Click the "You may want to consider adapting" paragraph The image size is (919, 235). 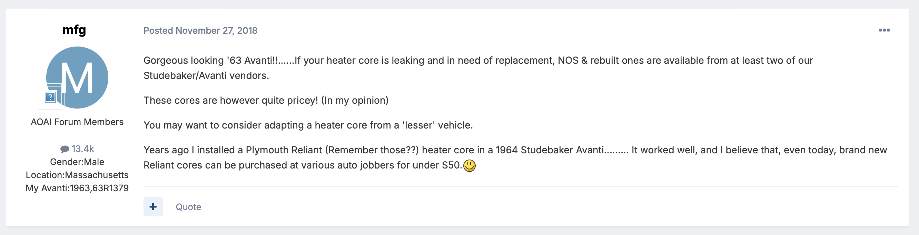point(308,125)
